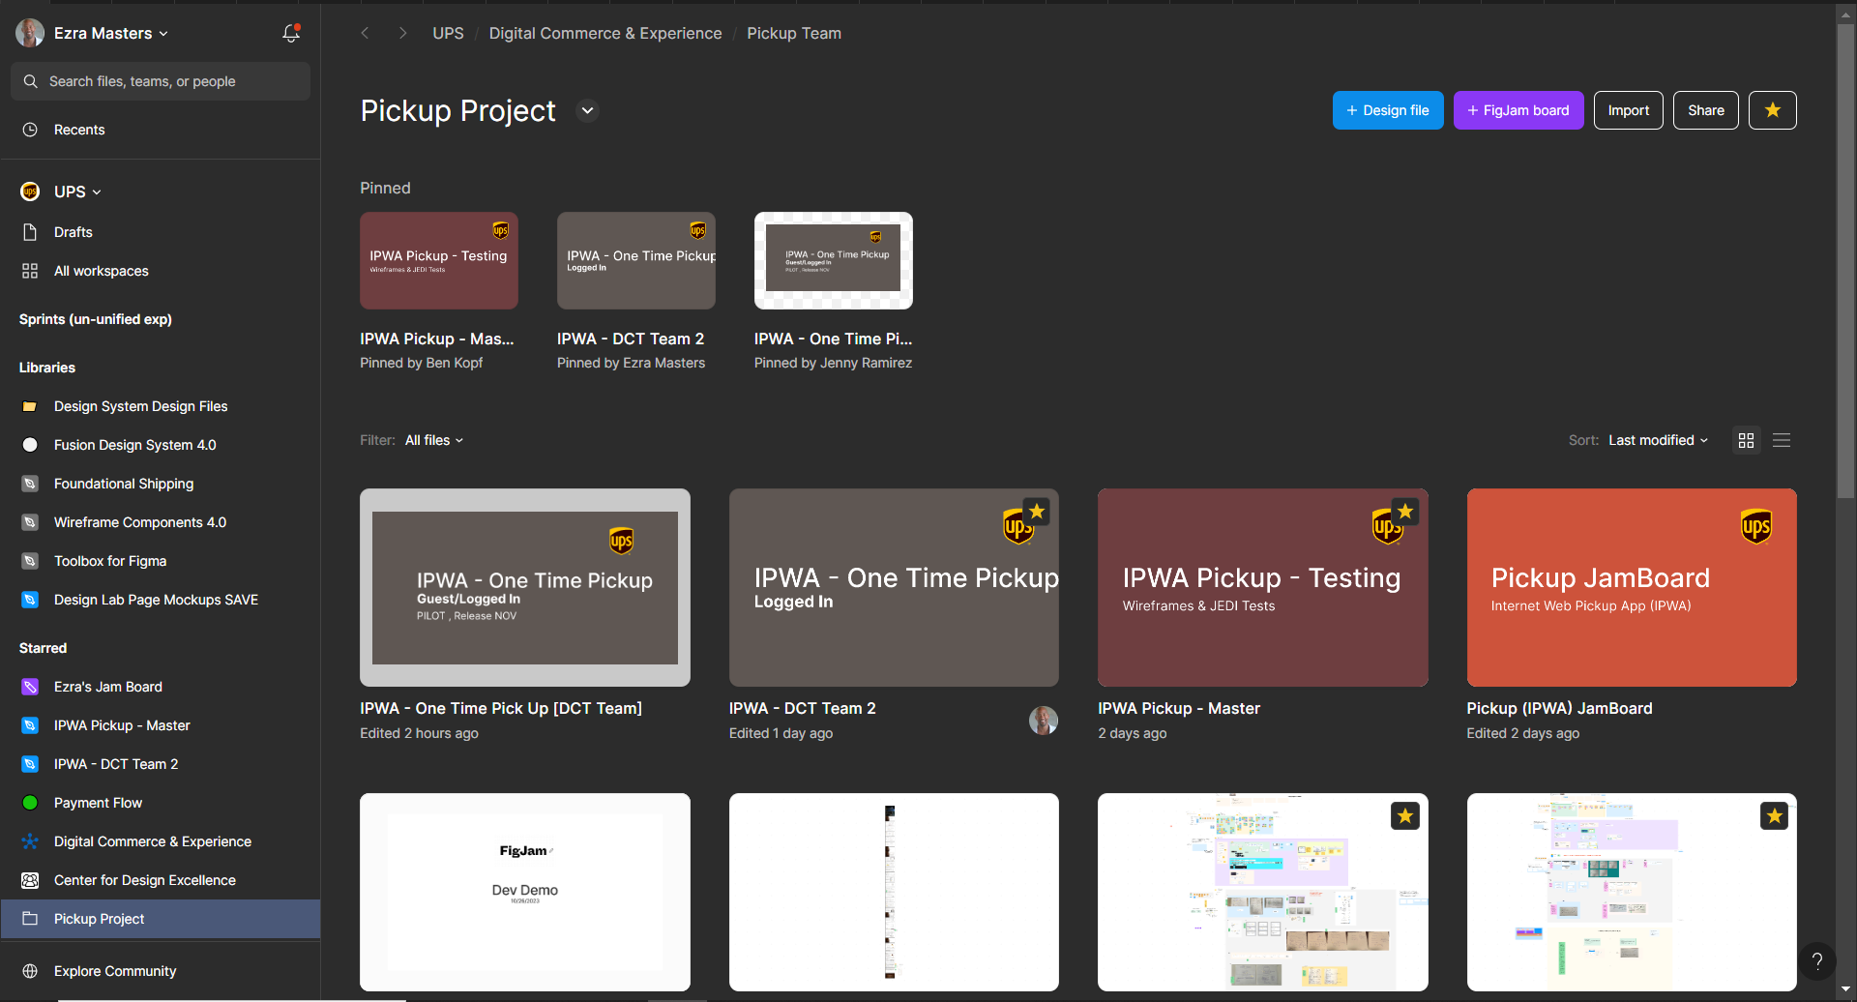
Task: Go to Pickup Team breadcrumb
Action: (x=794, y=33)
